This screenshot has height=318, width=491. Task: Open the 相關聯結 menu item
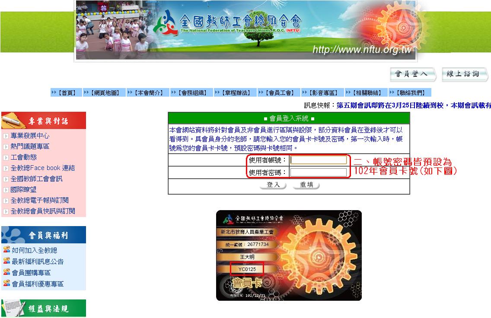point(366,93)
